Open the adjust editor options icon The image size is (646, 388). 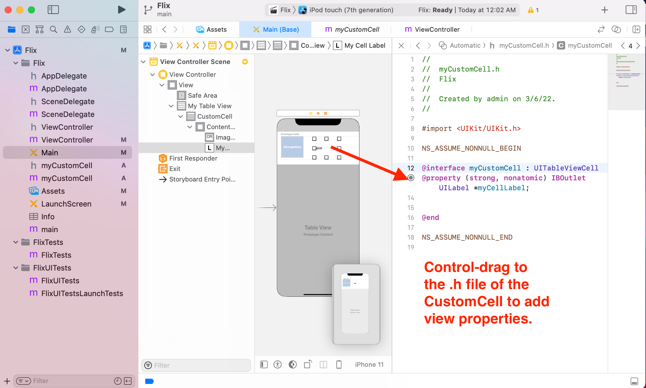pyautogui.click(x=616, y=29)
